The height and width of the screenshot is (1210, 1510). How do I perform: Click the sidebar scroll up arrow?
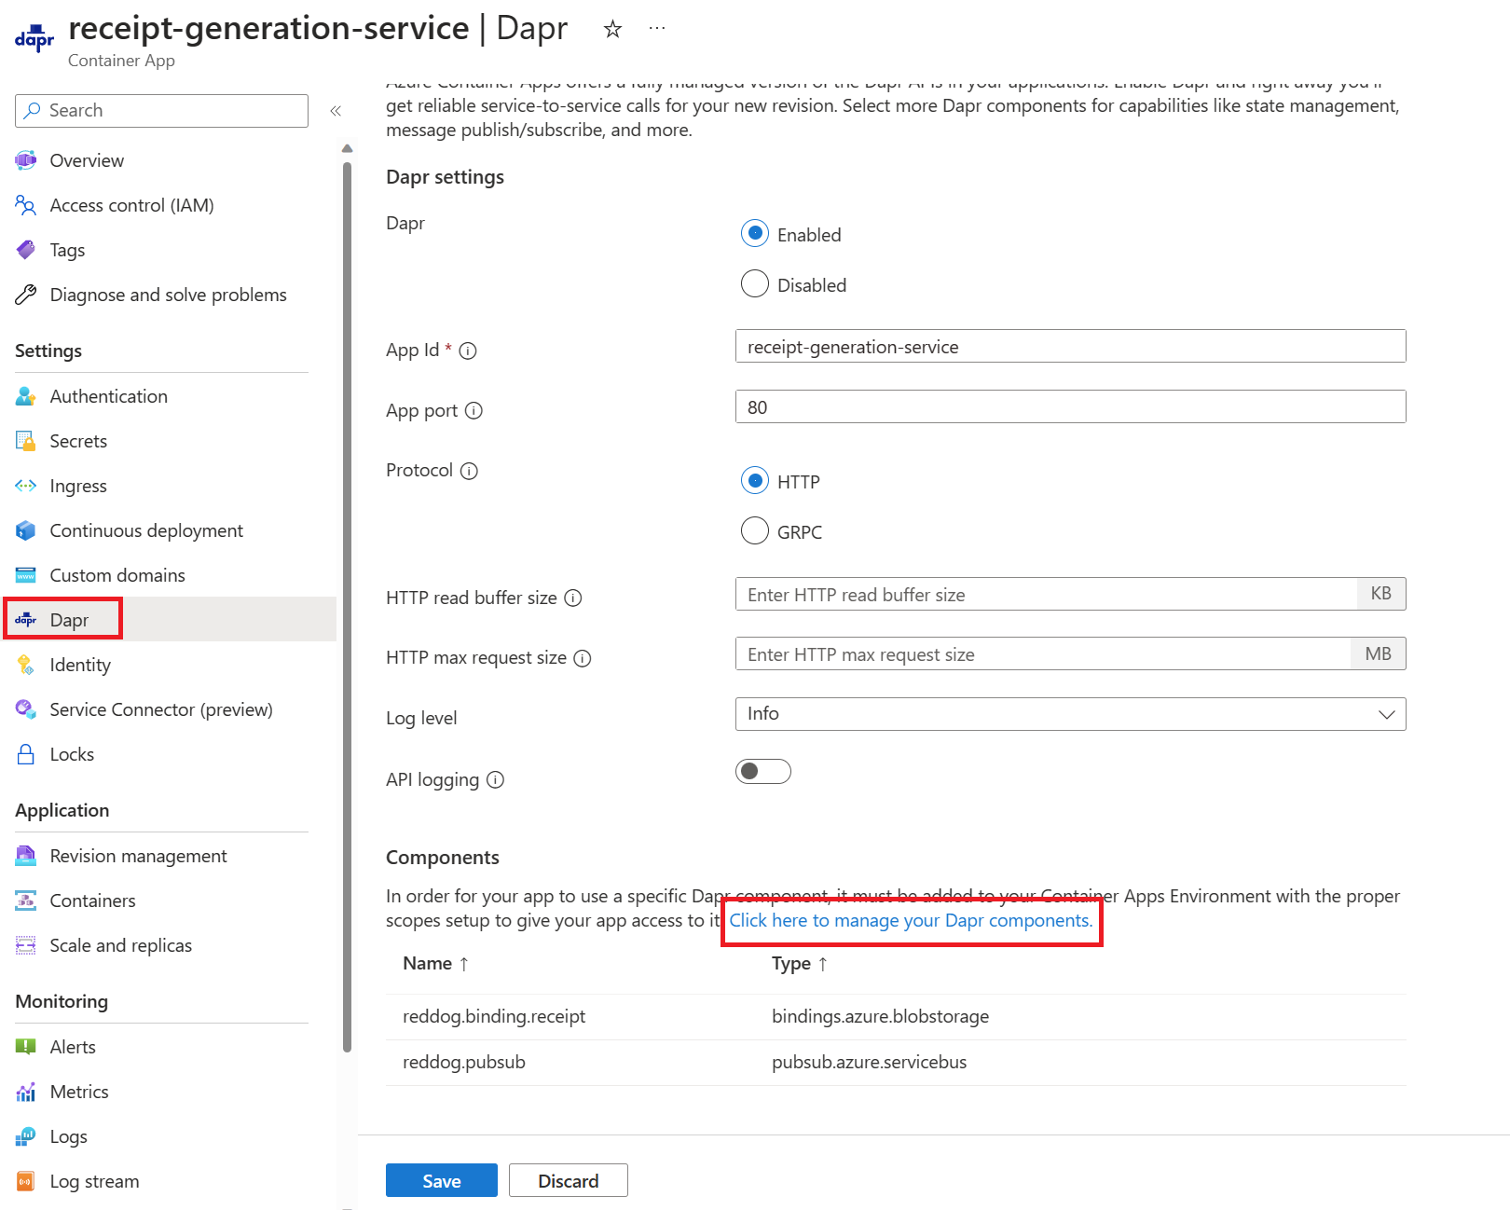coord(347,148)
